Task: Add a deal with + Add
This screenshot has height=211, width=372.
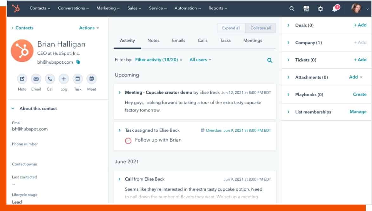Action: coord(360,25)
